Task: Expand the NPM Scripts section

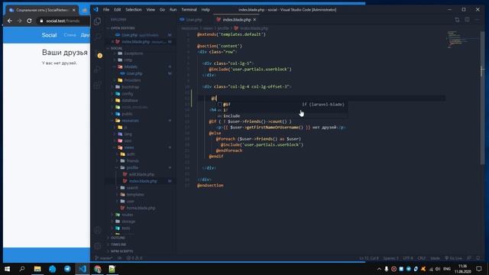Action: (x=121, y=251)
